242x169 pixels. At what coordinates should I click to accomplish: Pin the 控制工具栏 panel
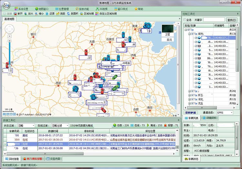tap(238, 14)
